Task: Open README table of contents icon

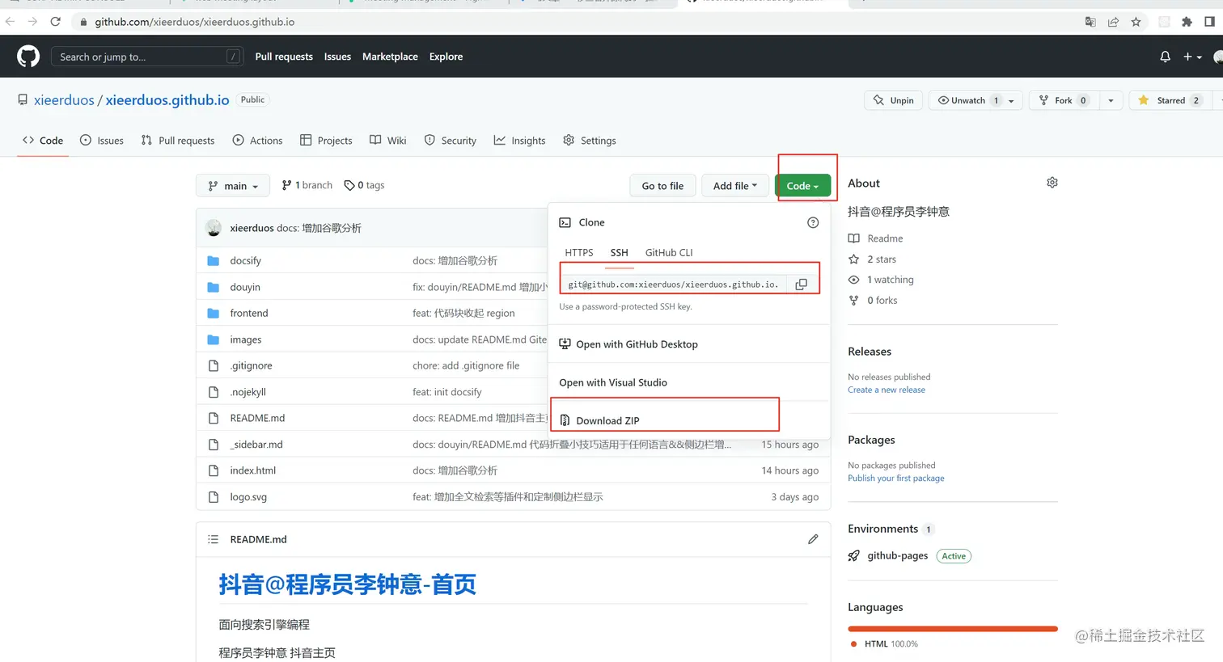Action: pos(213,539)
